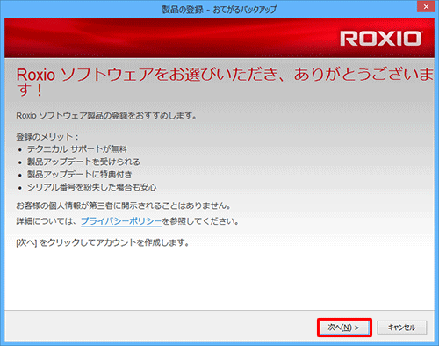The height and width of the screenshot is (346, 439).
Task: Click the line Roxio ソフトウェア製品の登録をおすすめします
Action: point(106,116)
